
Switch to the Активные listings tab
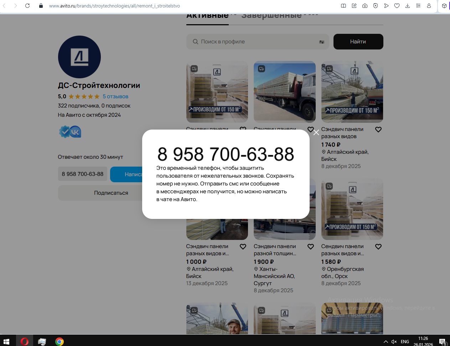pos(208,16)
